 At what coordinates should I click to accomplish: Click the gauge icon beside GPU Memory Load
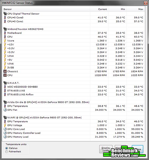pyautogui.click(x=5, y=137)
